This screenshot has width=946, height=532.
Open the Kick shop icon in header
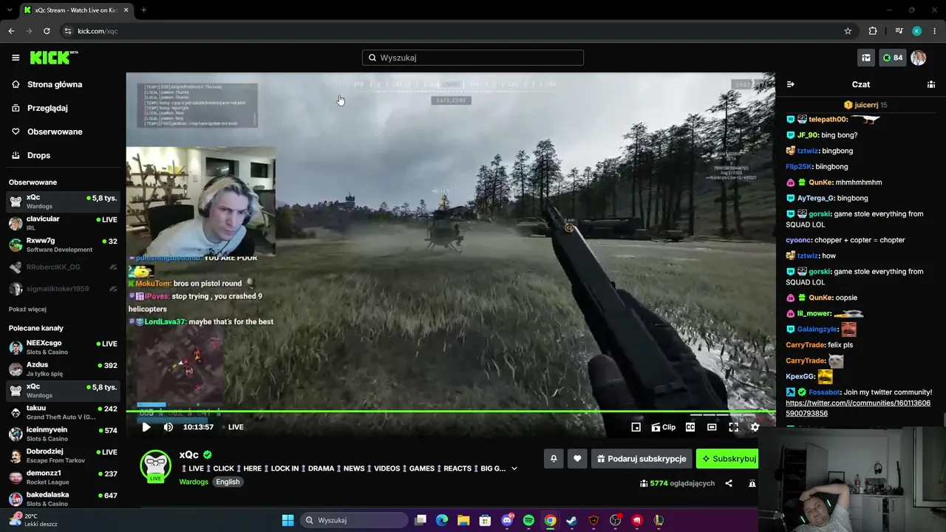pyautogui.click(x=866, y=58)
